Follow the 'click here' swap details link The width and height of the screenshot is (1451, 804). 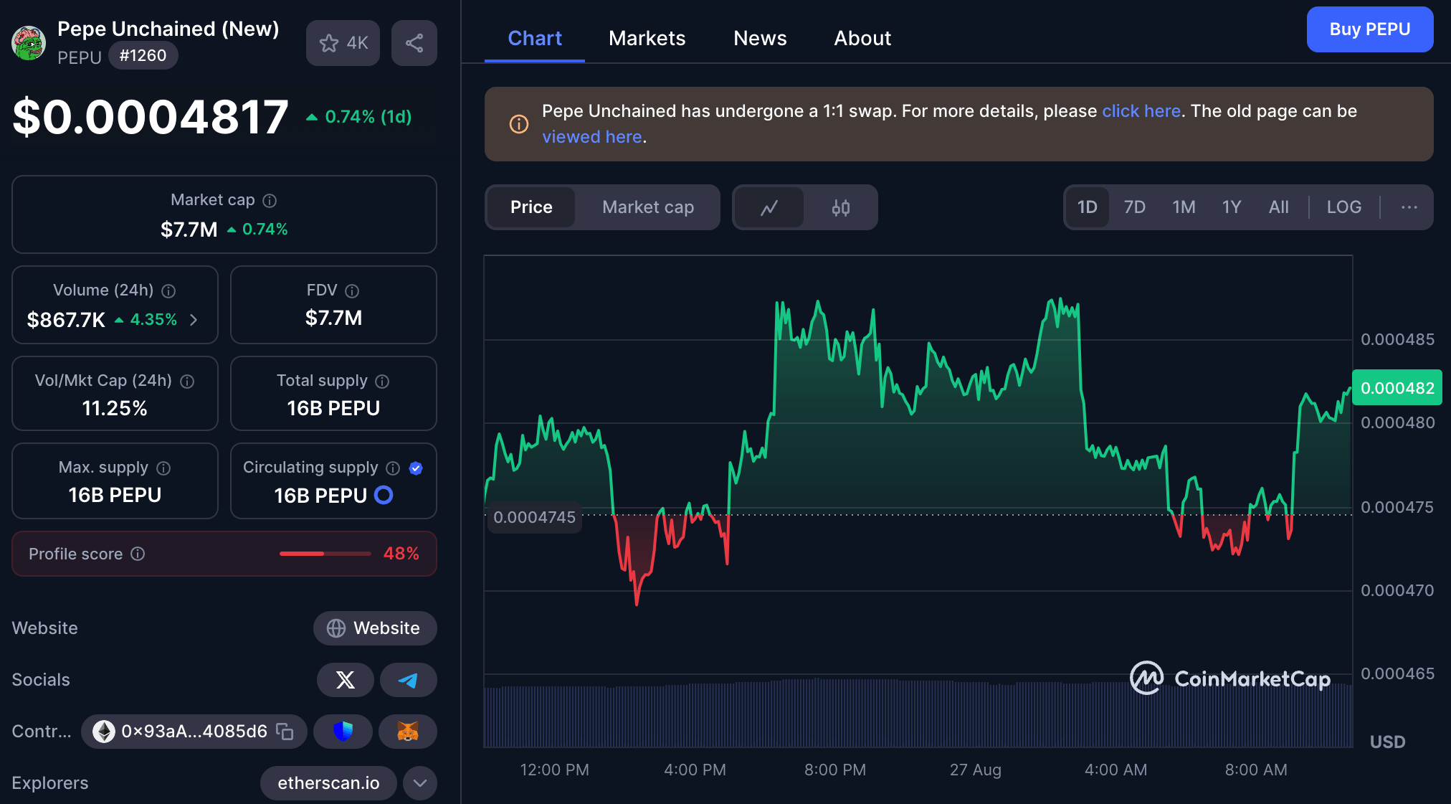pyautogui.click(x=1141, y=111)
